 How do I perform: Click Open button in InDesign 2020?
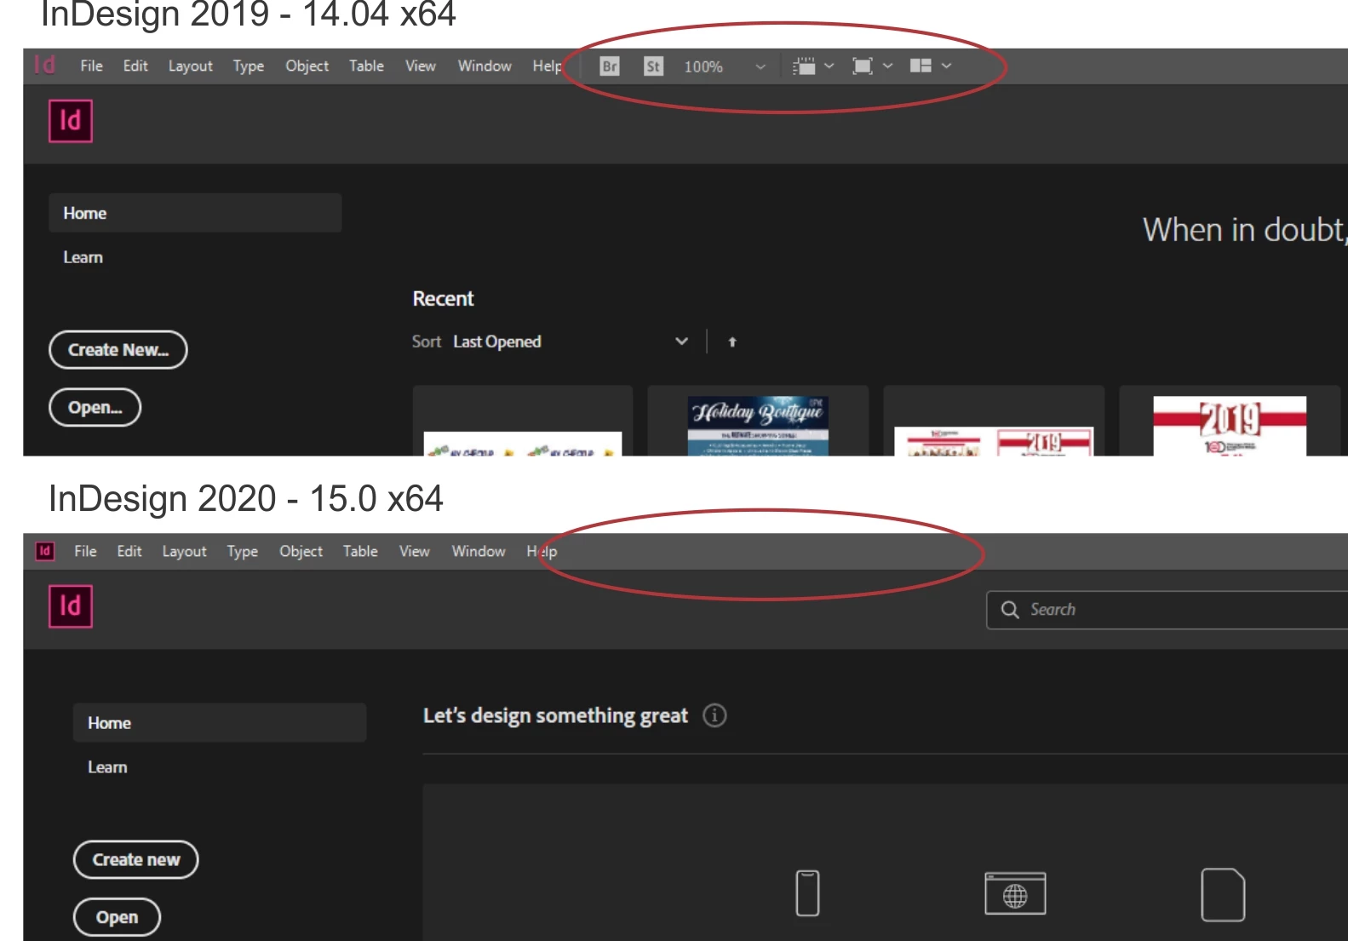click(117, 917)
